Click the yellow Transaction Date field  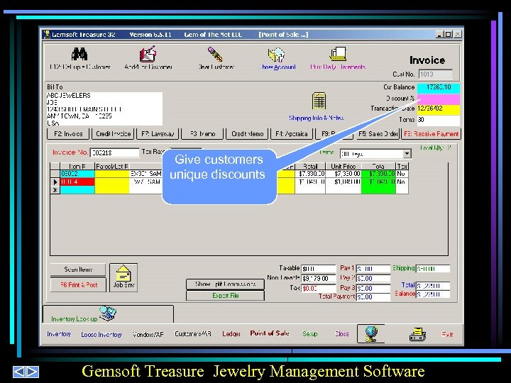tap(439, 109)
